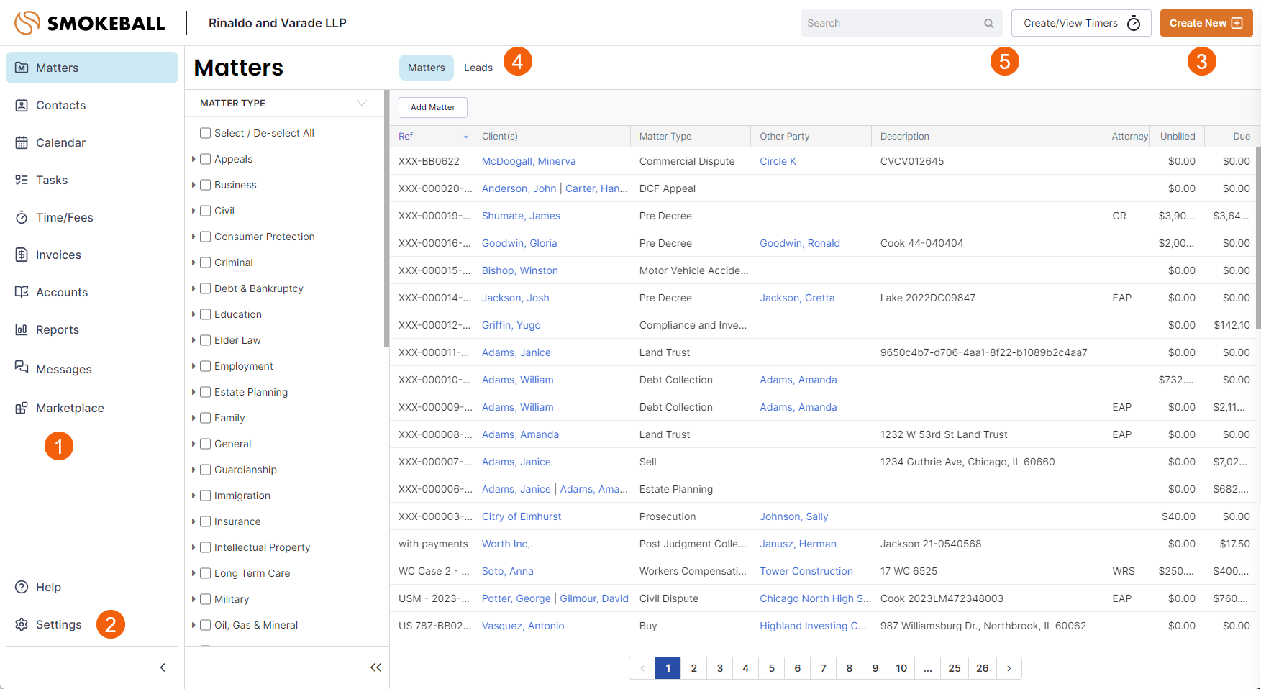Go to page 2

[694, 668]
